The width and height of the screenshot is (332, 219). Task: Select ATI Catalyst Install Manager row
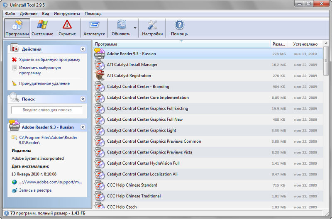click(x=208, y=65)
